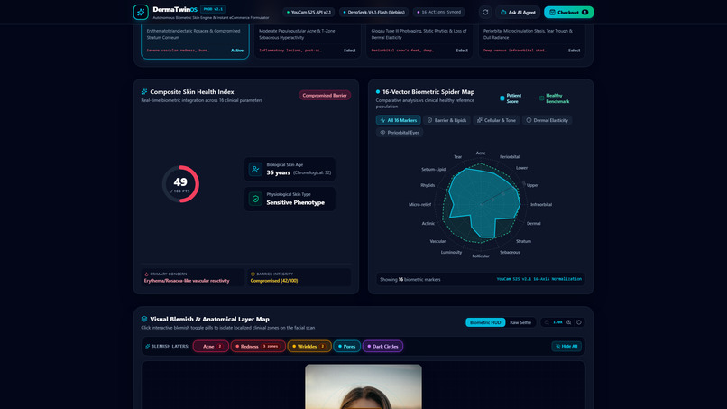This screenshot has height=409, width=727.
Task: Click the DermaTwinOS logo icon
Action: click(141, 12)
